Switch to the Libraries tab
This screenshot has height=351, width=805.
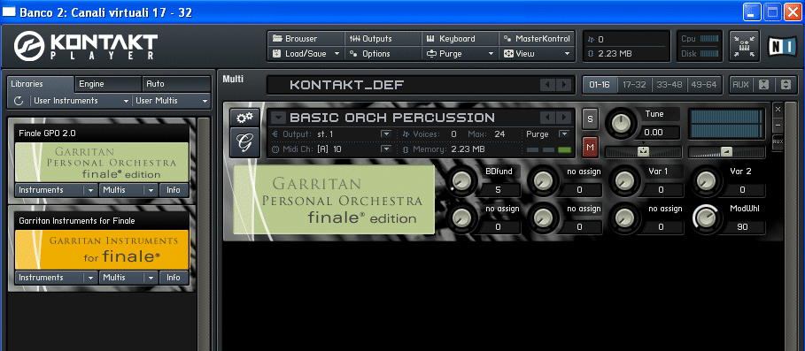coord(41,84)
